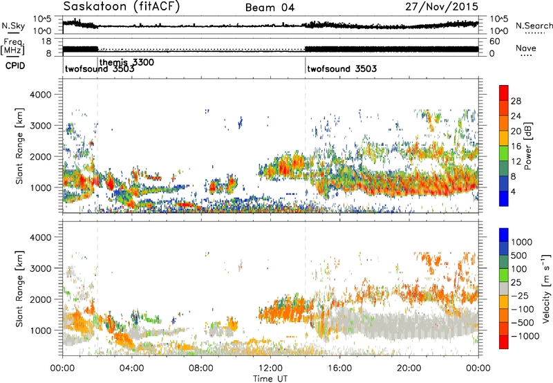Image resolution: width=553 pixels, height=383 pixels.
Task: Click the 4 power colorbar label
Action: coord(514,192)
